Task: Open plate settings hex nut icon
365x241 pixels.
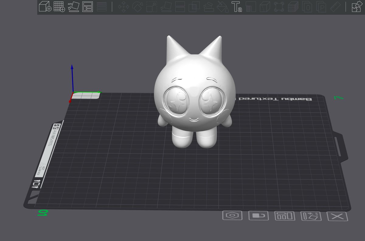Action: [233, 216]
